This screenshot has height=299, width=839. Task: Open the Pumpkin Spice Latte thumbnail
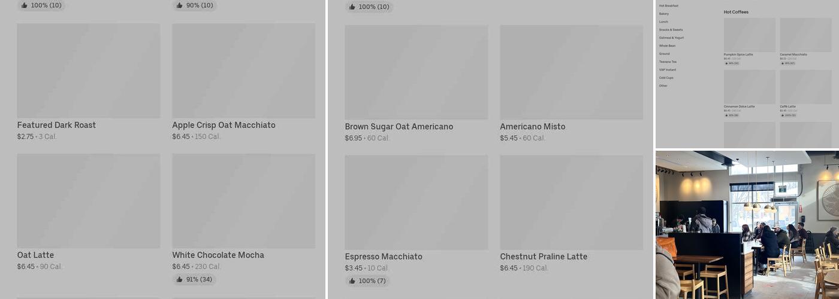(749, 35)
